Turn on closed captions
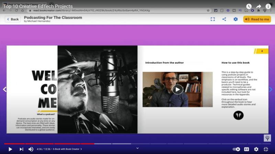Viewport: 275px width, 154px height. tap(246, 149)
